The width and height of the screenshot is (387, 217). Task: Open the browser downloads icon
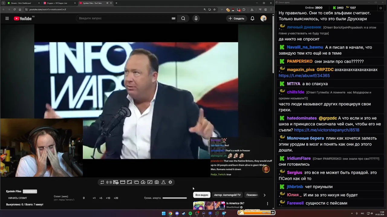click(252, 9)
